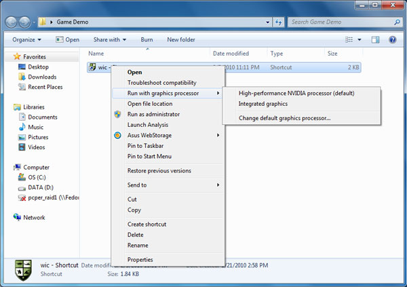407x287 pixels.
Task: Open the view options dropdown arrow
Action: (x=360, y=40)
